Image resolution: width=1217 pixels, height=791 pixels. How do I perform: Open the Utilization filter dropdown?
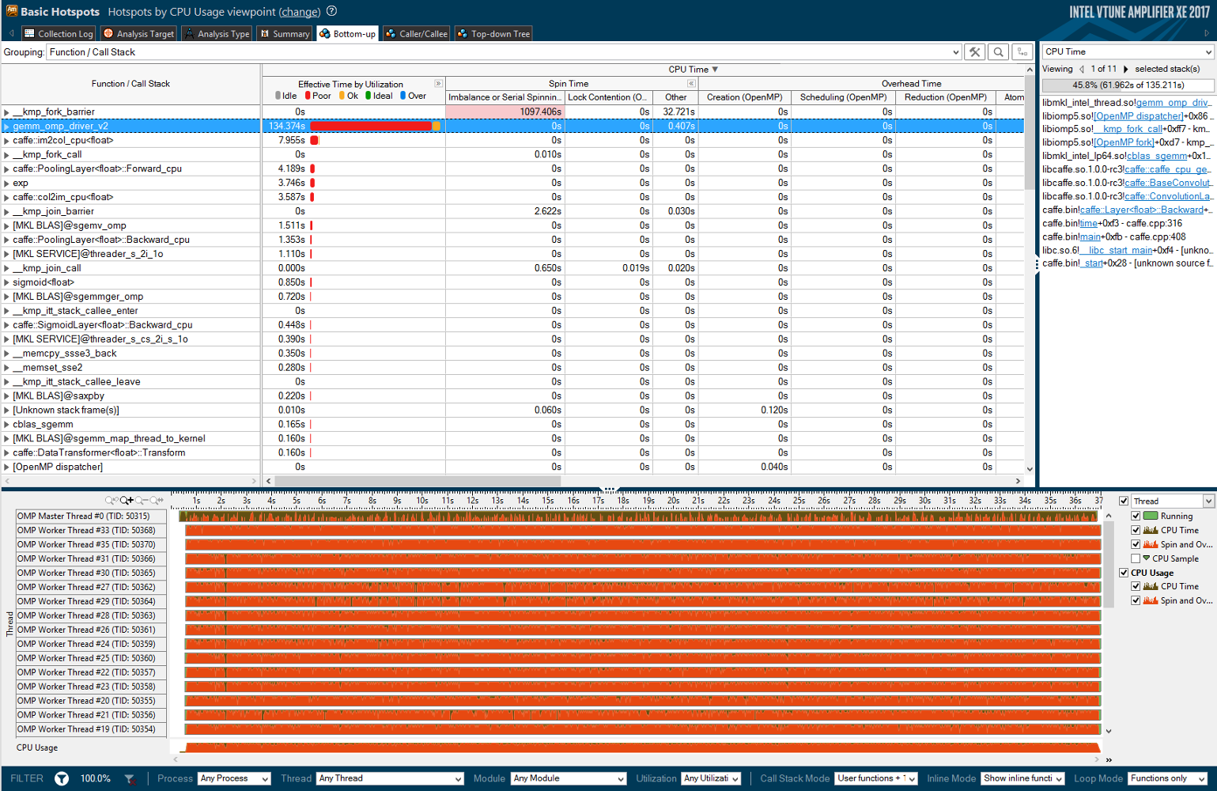pyautogui.click(x=712, y=778)
